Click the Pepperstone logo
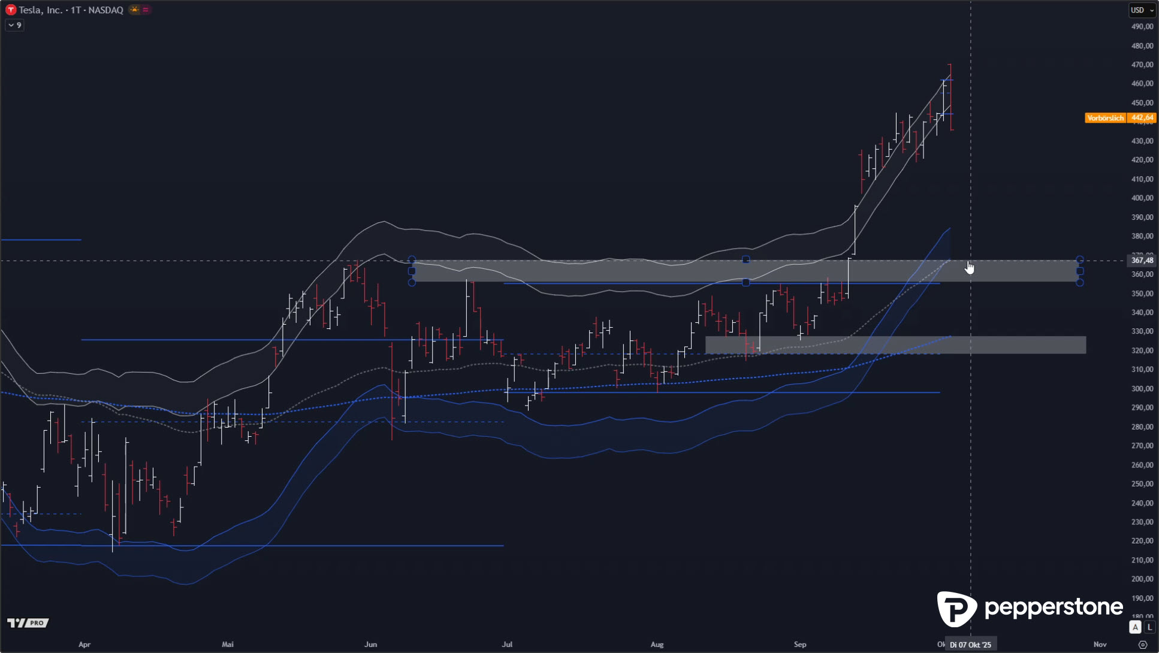Image resolution: width=1159 pixels, height=653 pixels. tap(1030, 608)
